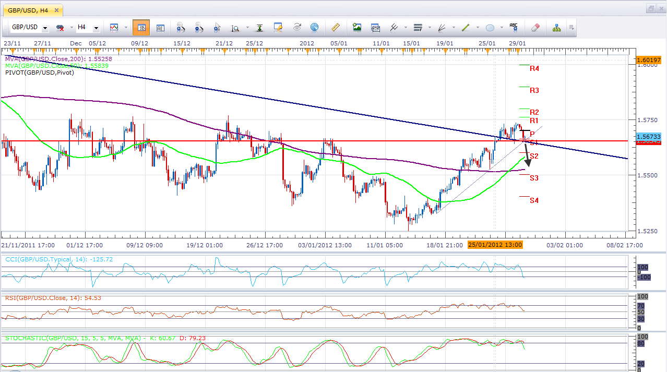
Task: Select the cursor zoom-area tool
Action: [x=217, y=27]
